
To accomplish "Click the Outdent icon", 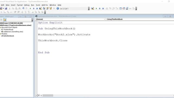I will pyautogui.click(x=18, y=12).
